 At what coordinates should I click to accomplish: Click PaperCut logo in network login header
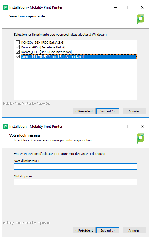(x=140, y=139)
